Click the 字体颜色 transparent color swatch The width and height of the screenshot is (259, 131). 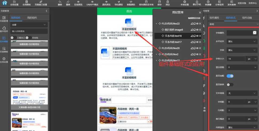254,33
